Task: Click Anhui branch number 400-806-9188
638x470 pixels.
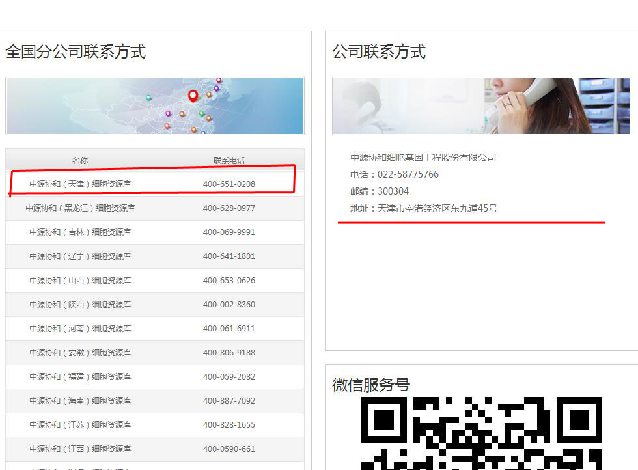Action: (x=229, y=352)
